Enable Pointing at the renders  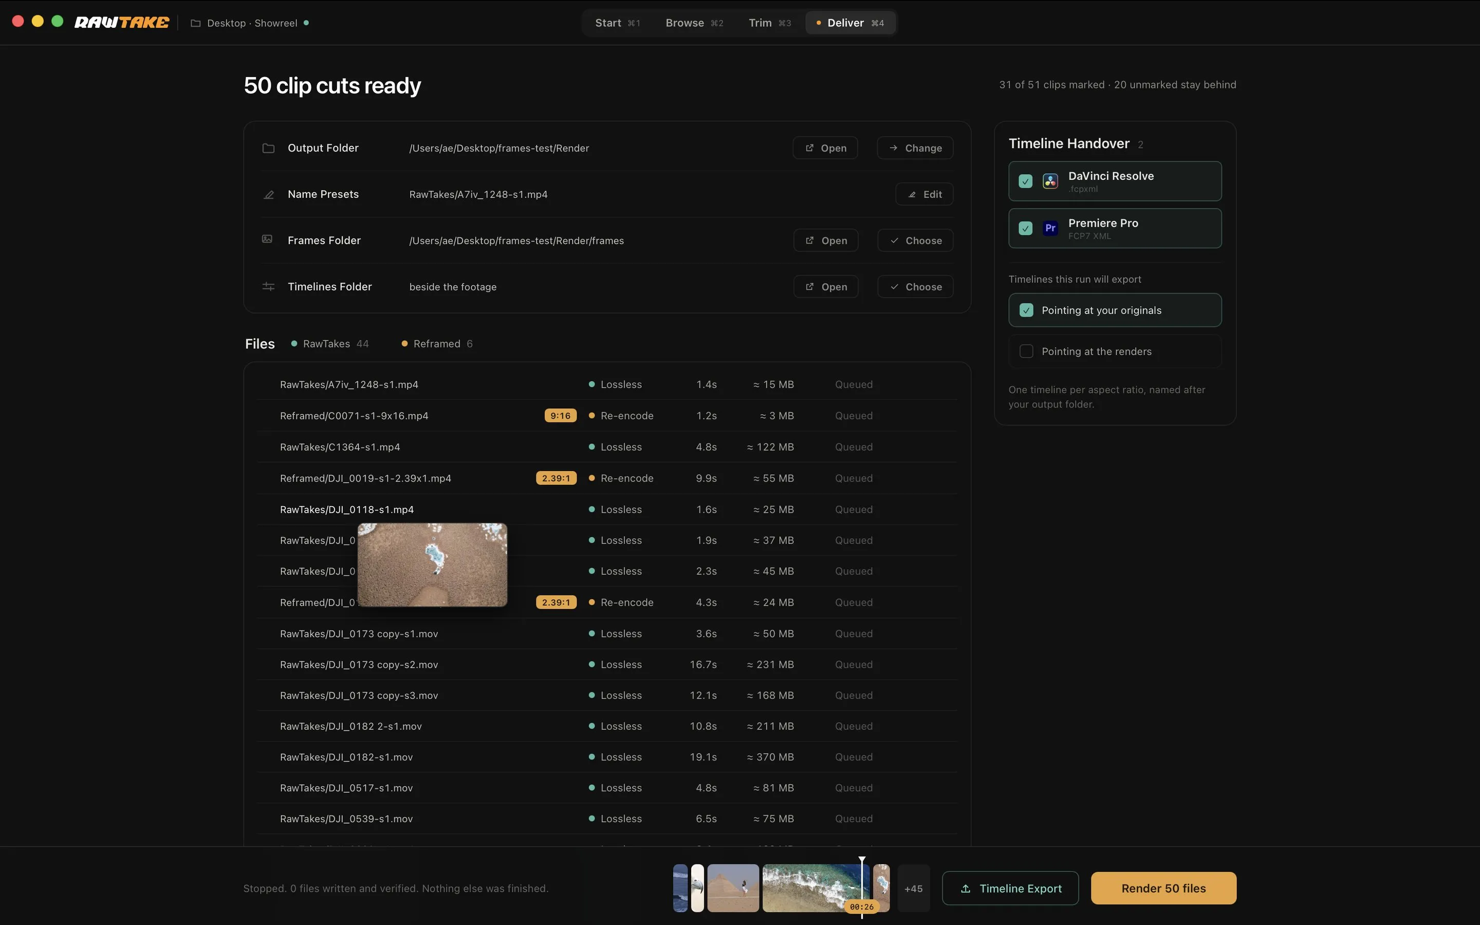[x=1026, y=351]
